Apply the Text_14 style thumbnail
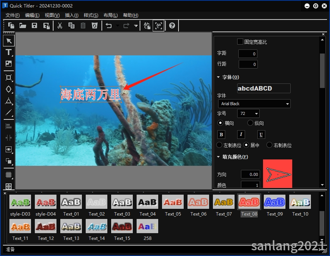Image resolution: width=330 pixels, height=256 pixels. [97, 226]
